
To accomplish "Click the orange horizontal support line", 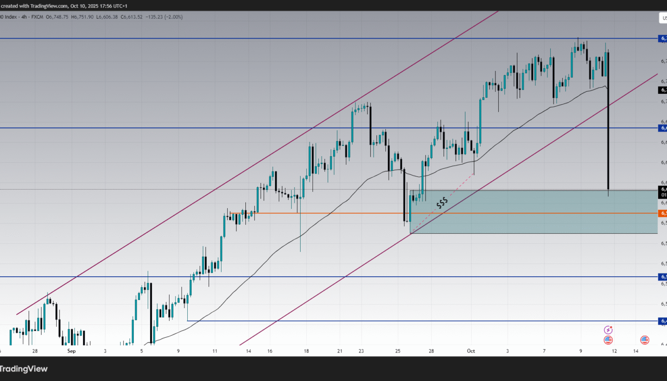I will pyautogui.click(x=333, y=213).
